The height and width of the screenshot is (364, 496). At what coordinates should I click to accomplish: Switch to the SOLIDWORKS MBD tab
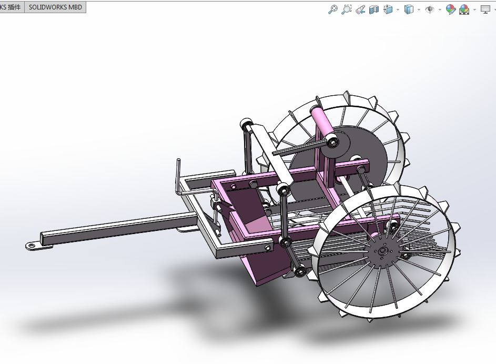tap(55, 7)
